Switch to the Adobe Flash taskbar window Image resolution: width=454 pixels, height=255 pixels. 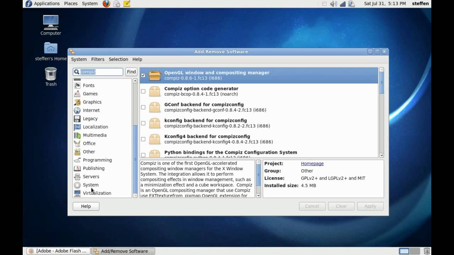coord(58,251)
